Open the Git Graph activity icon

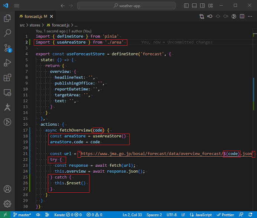tap(7, 122)
